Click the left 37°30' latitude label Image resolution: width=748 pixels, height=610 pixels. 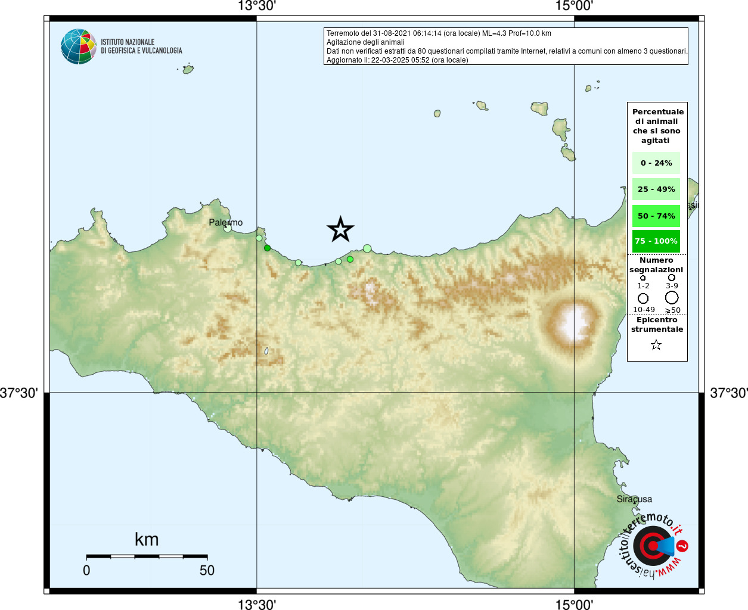[x=19, y=393]
